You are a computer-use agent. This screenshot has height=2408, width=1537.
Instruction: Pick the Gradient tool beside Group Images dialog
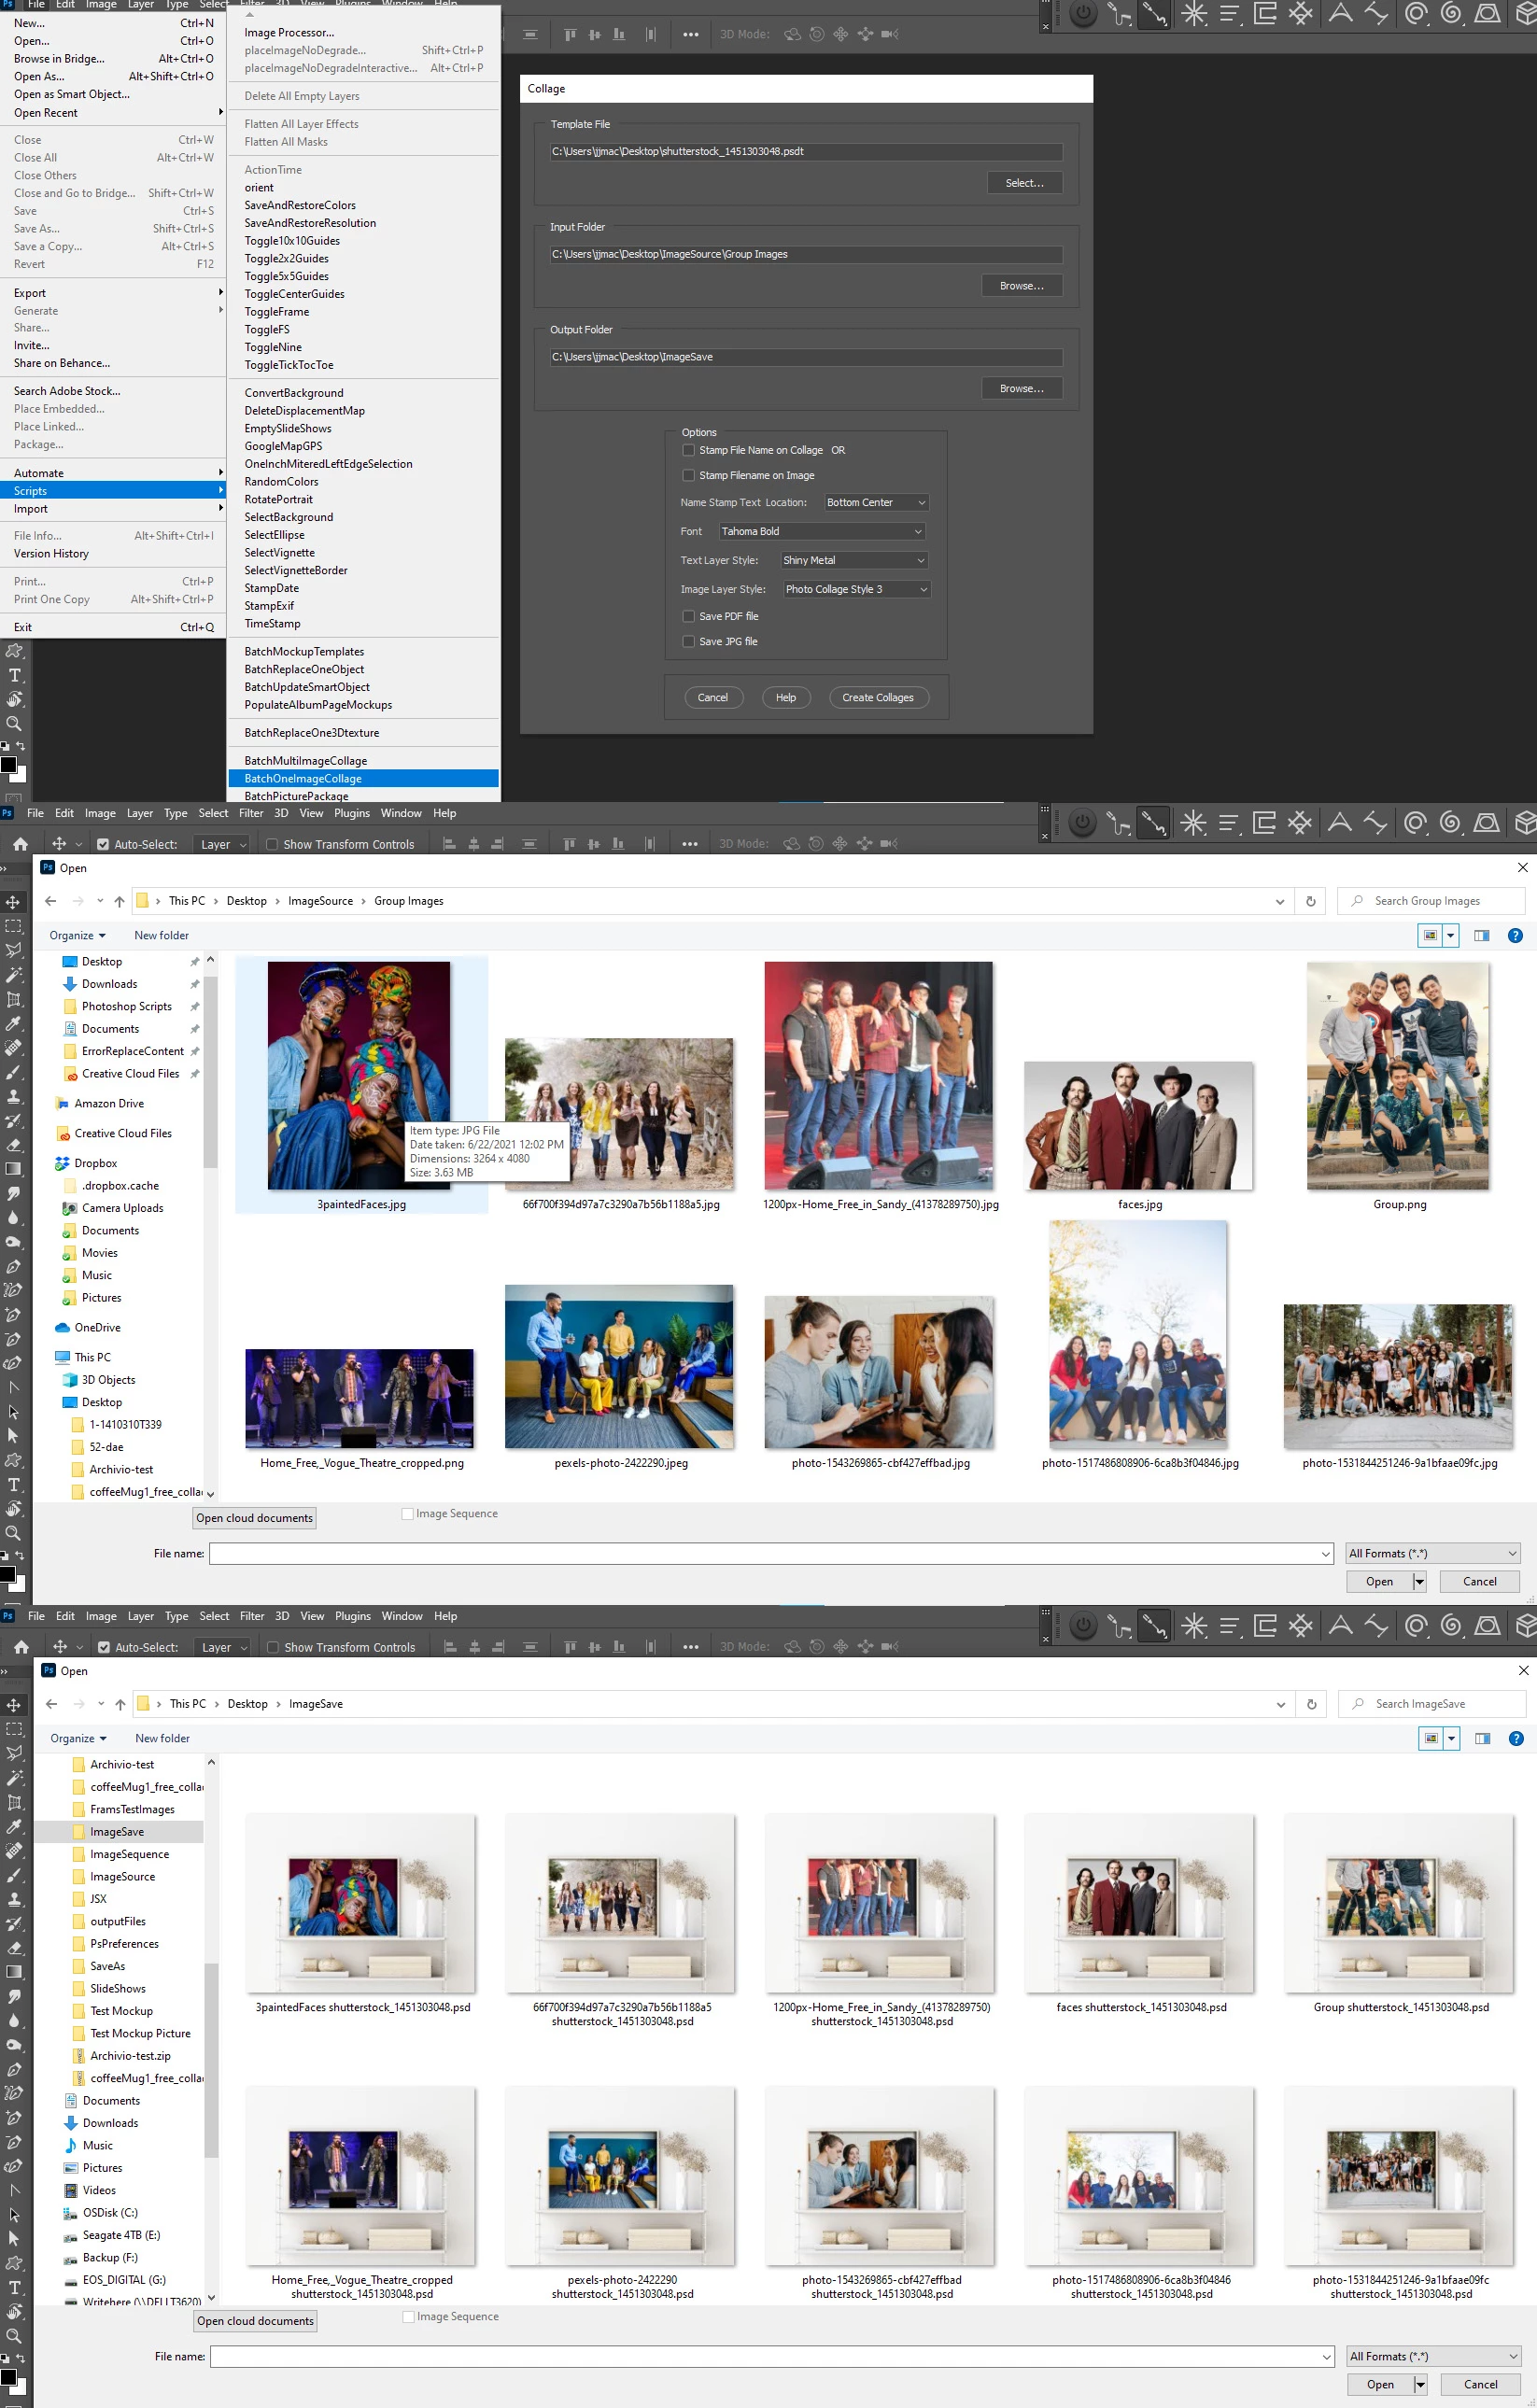13,1169
